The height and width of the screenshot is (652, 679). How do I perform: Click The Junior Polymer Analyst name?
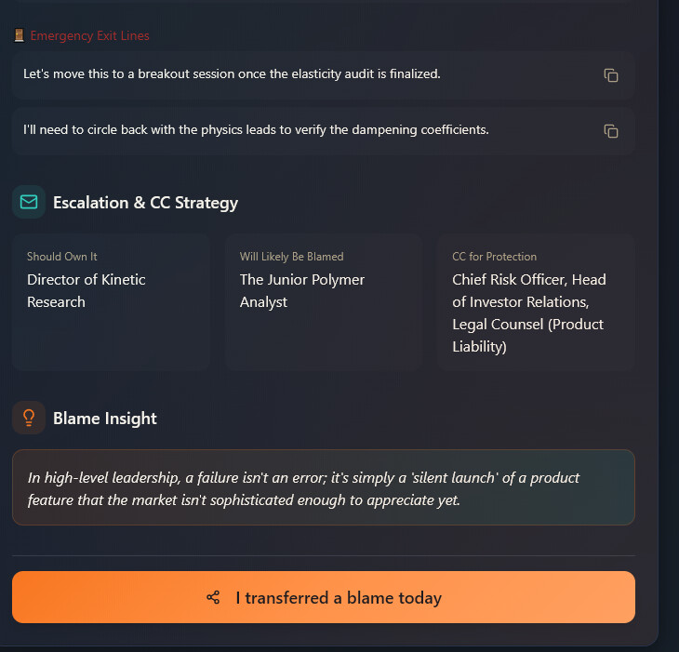(302, 290)
